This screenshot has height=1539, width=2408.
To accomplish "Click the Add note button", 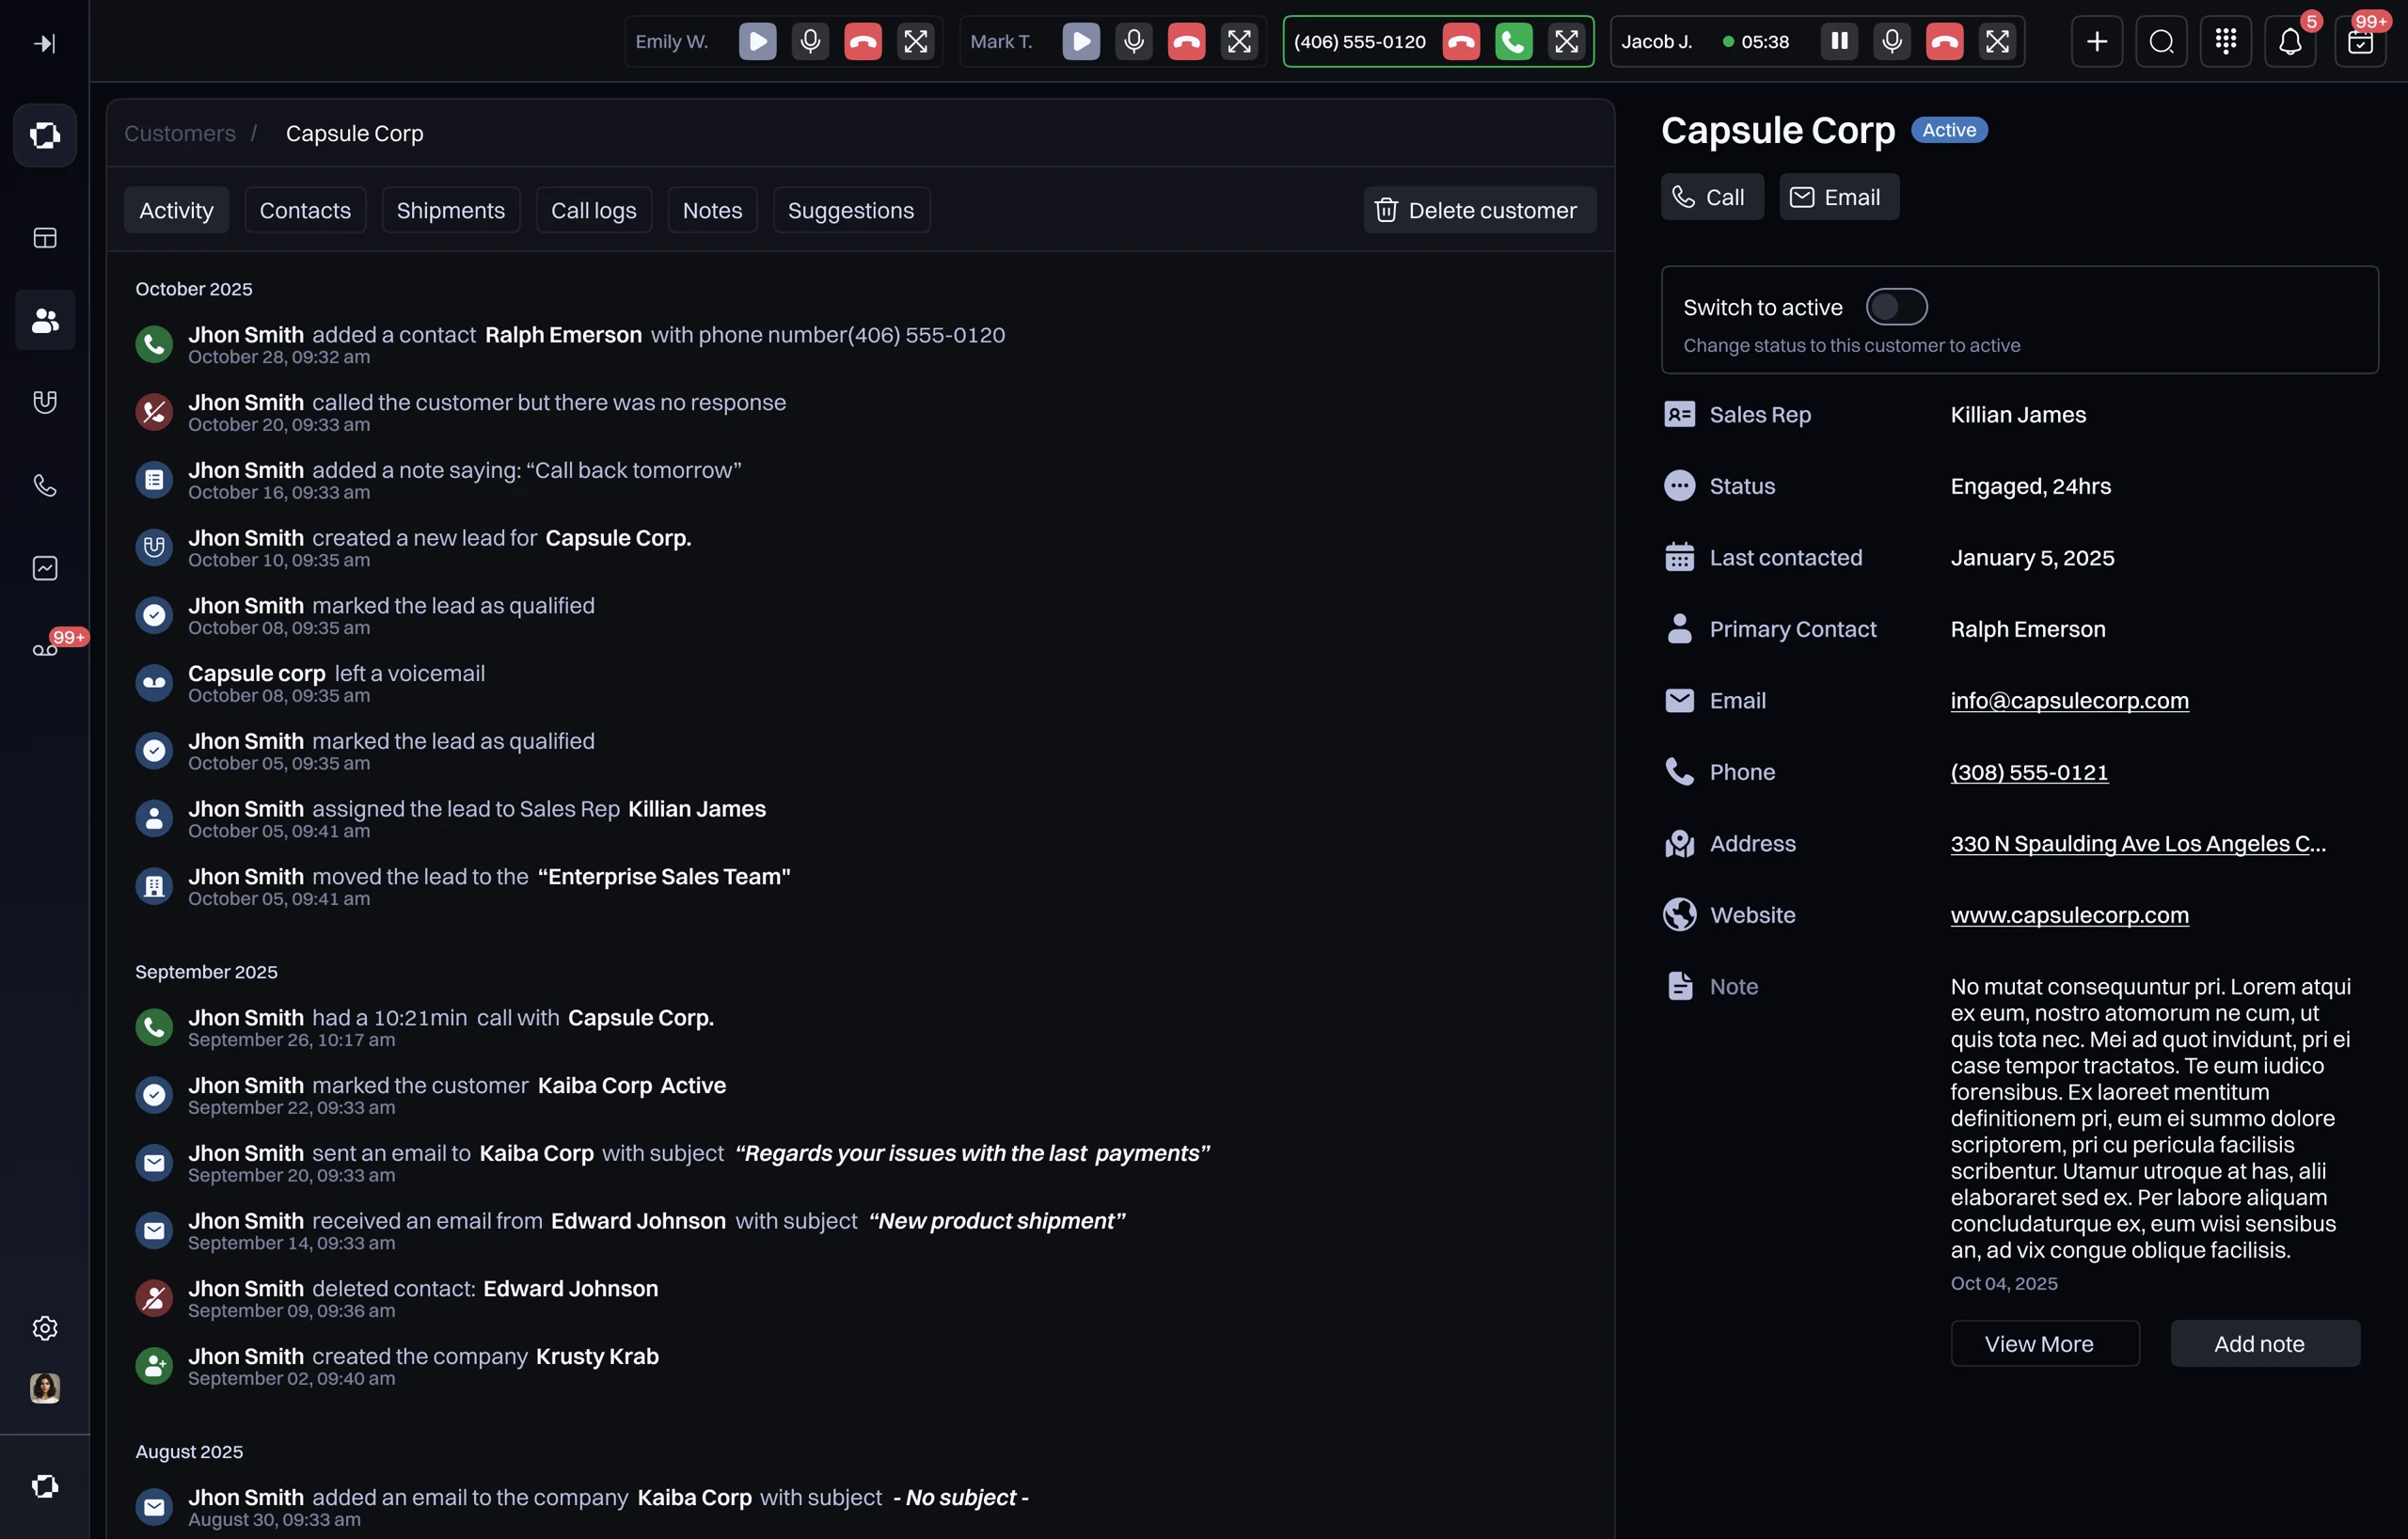I will (2265, 1343).
